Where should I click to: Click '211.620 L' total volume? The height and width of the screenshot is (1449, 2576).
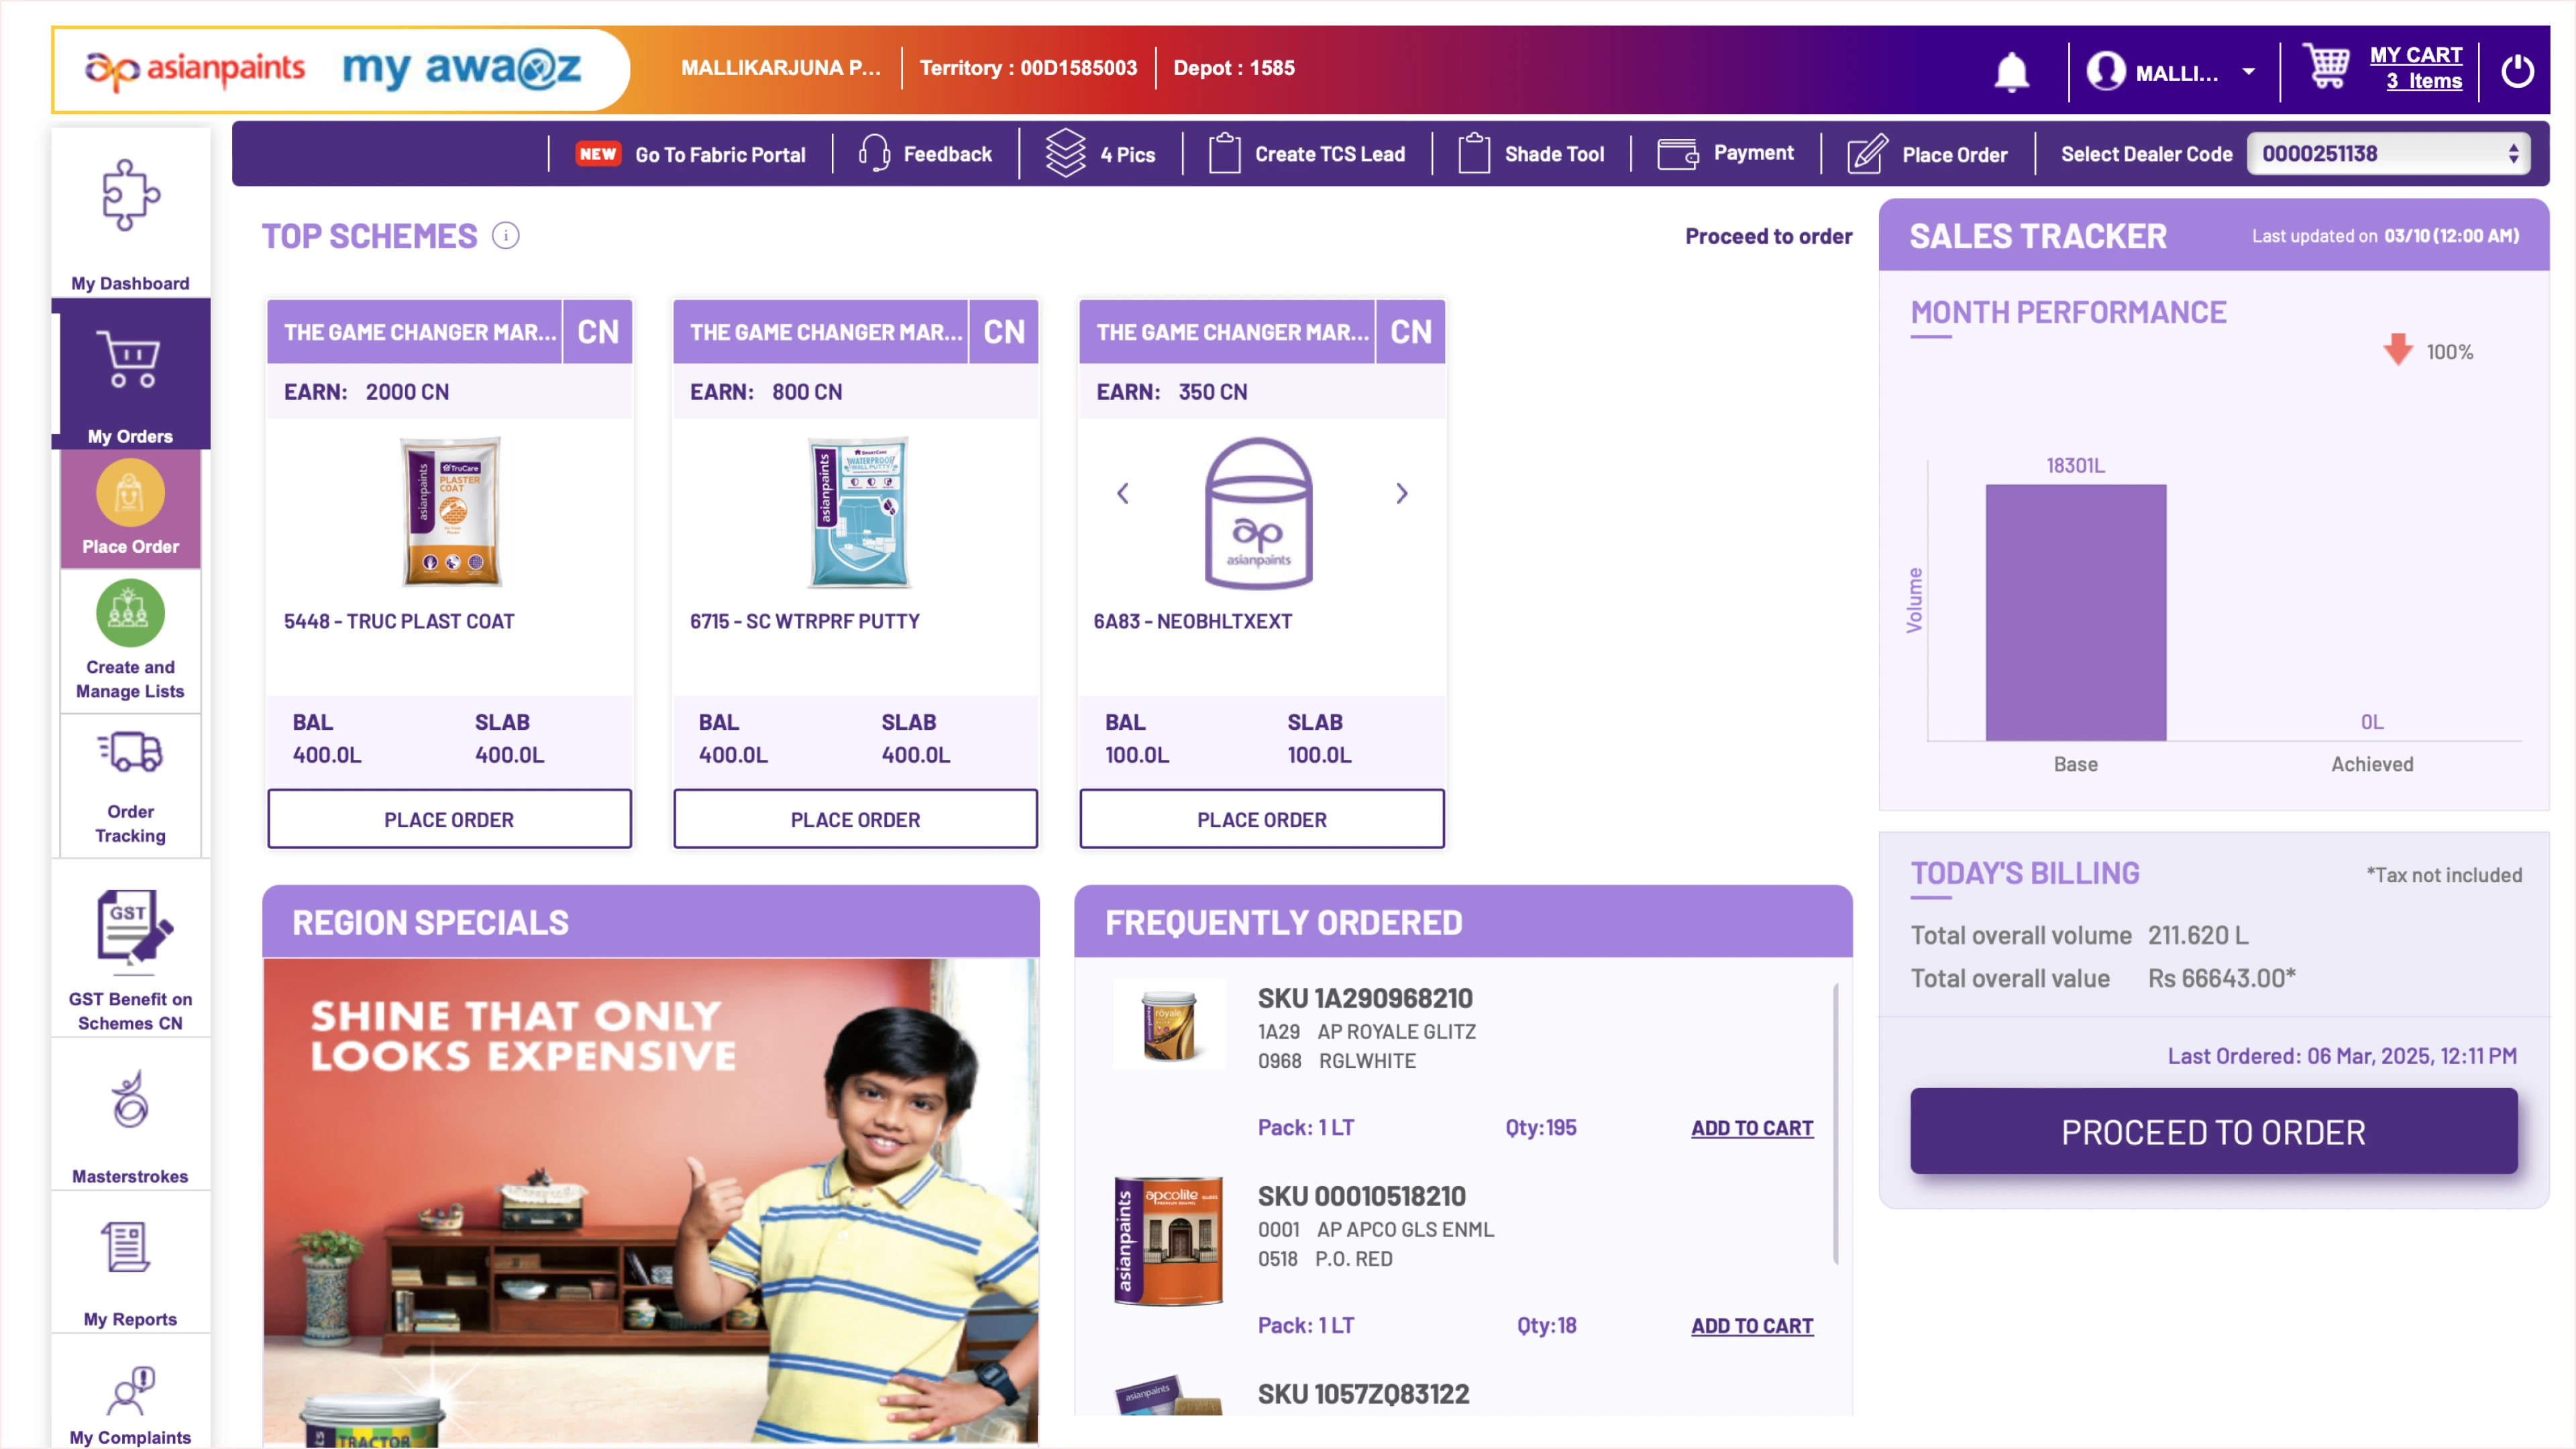pos(2197,935)
